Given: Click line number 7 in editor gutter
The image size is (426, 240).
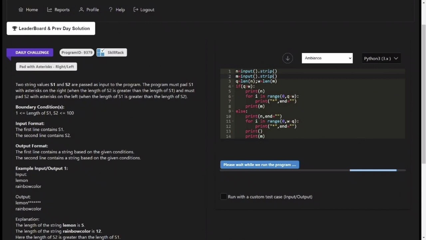Looking at the screenshot, I should 229,101.
